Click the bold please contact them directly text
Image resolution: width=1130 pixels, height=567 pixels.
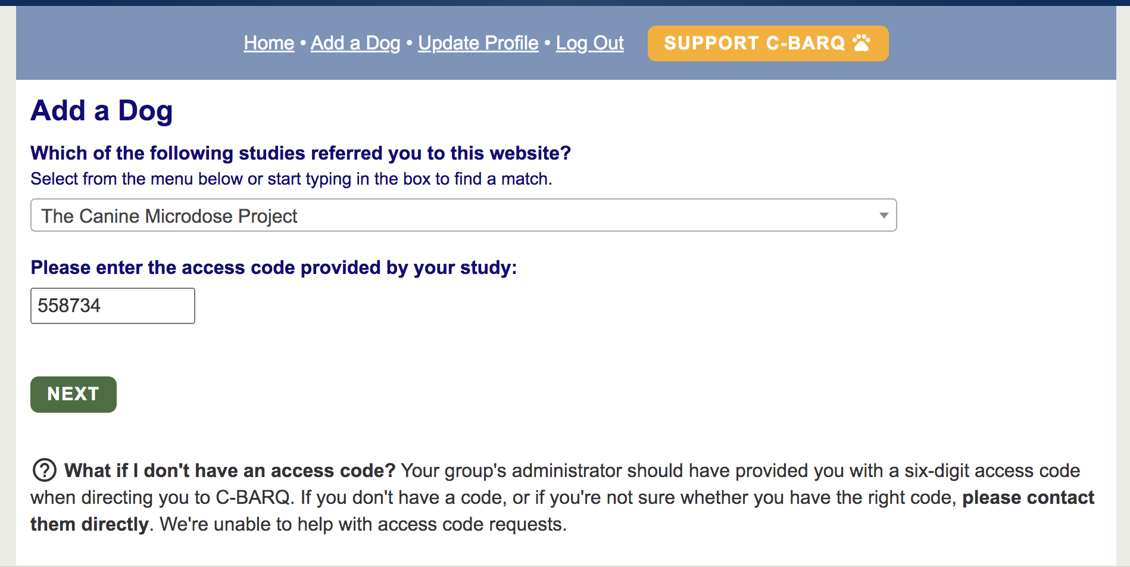(x=562, y=510)
